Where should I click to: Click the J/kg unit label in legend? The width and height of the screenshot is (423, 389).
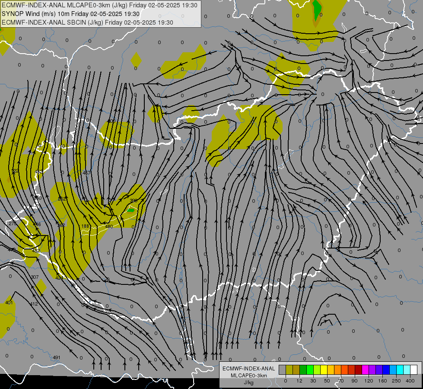248,383
